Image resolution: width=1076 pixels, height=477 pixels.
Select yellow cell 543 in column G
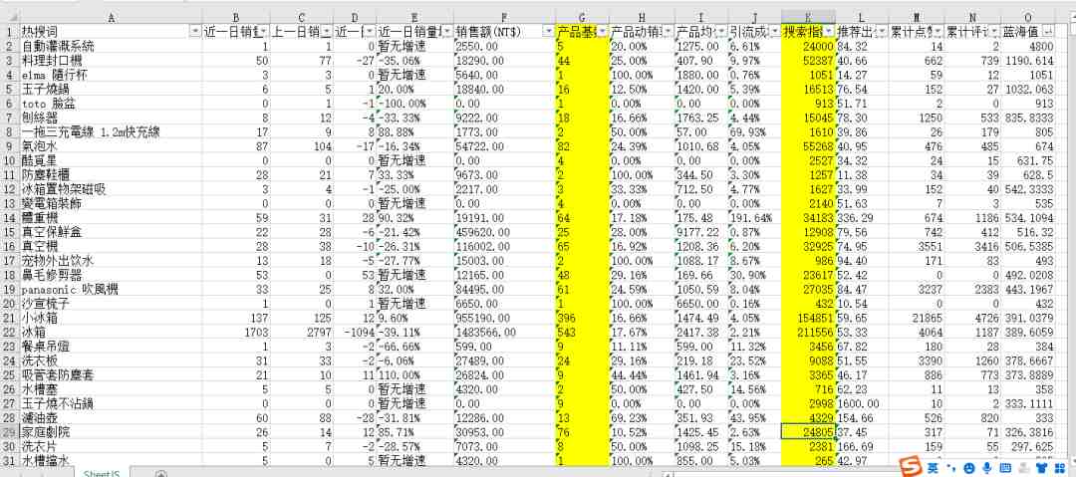click(x=582, y=332)
